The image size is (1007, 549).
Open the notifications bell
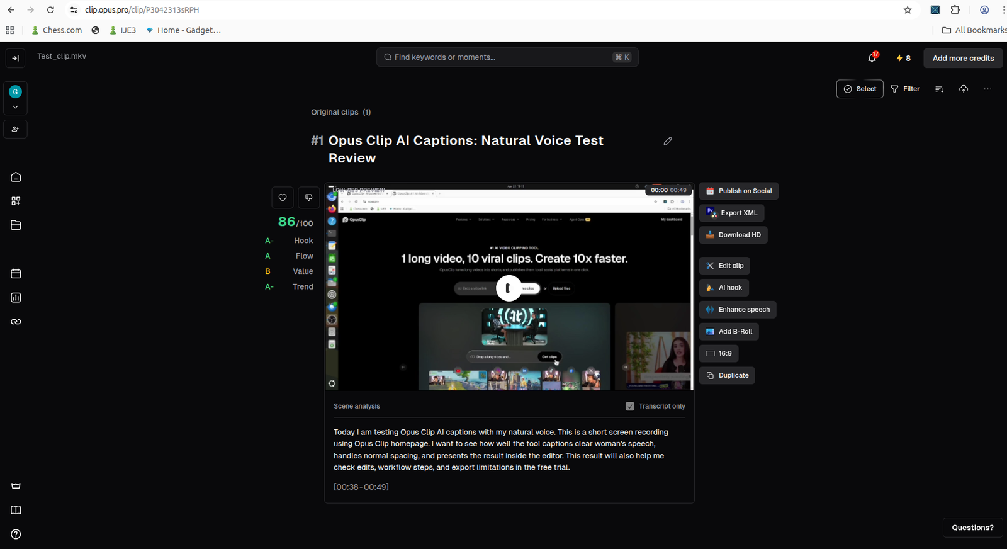(x=872, y=58)
